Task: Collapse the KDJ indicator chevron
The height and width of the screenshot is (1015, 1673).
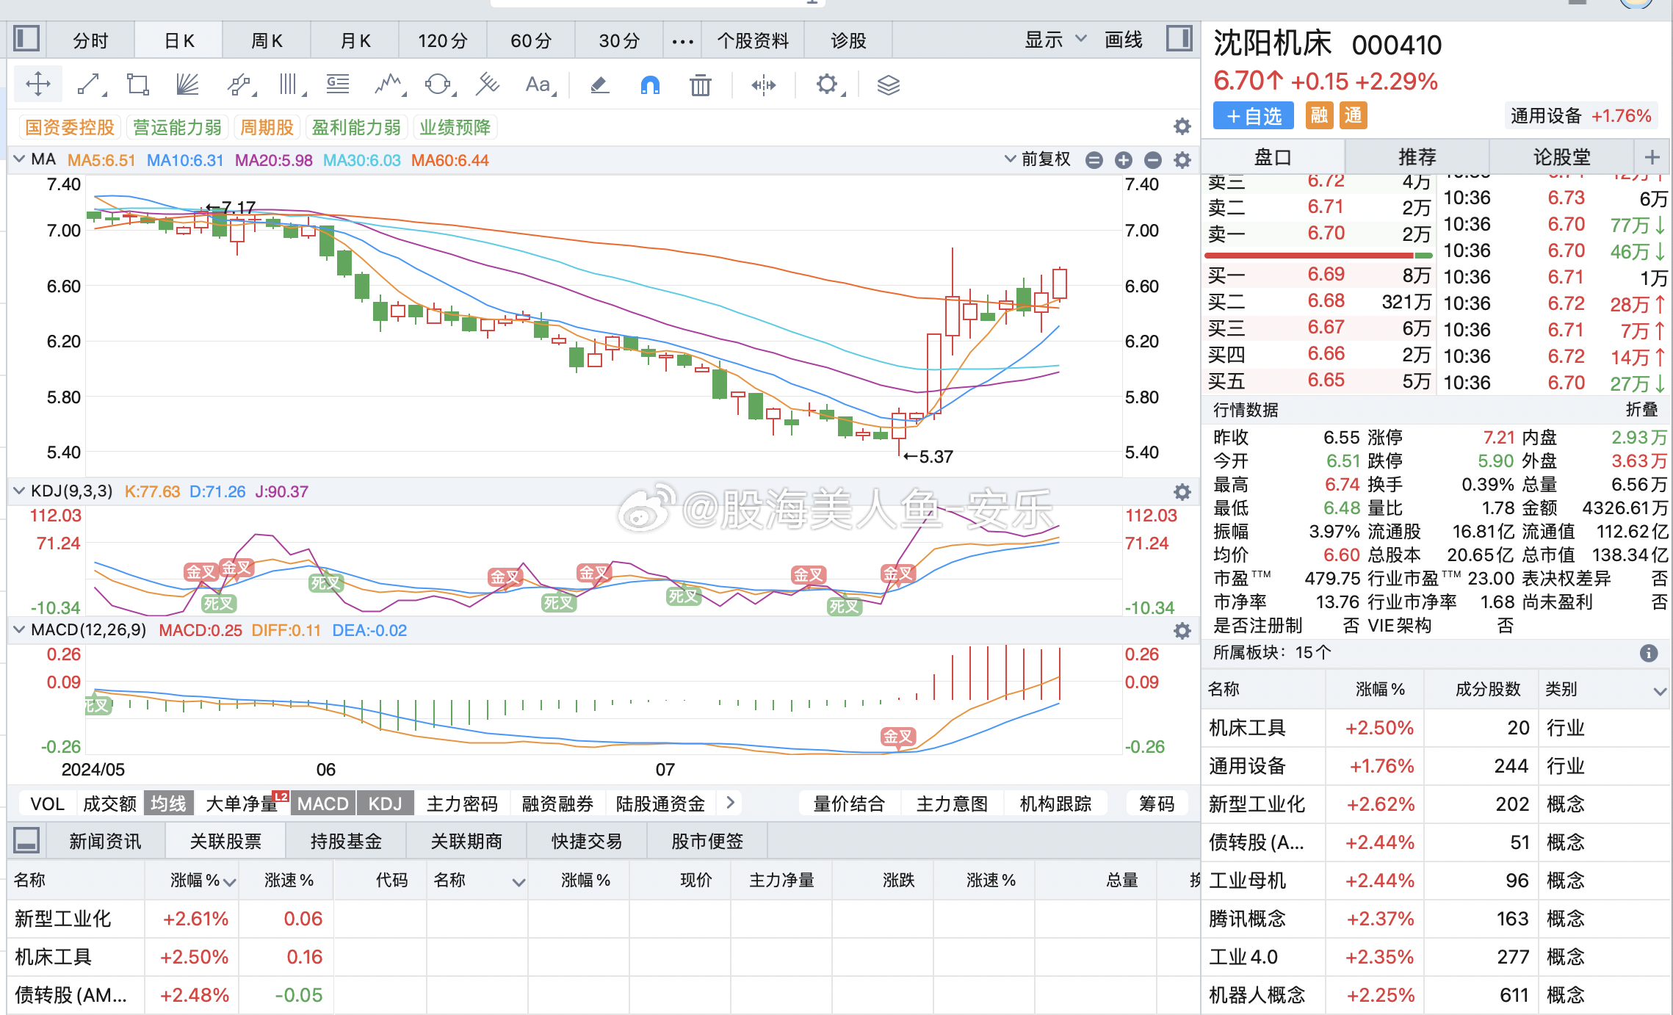Action: (19, 491)
